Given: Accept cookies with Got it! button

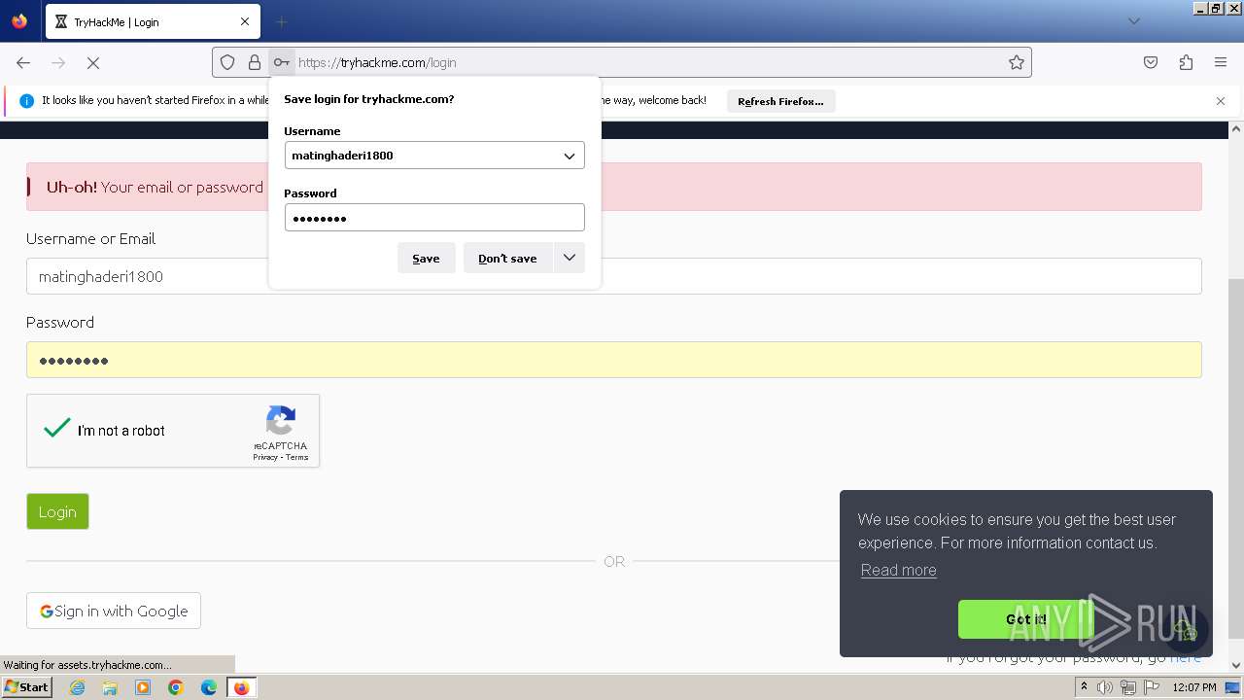Looking at the screenshot, I should pyautogui.click(x=1026, y=619).
